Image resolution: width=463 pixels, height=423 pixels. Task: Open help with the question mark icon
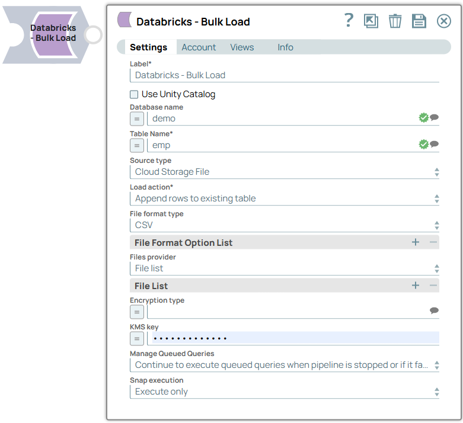tap(349, 21)
